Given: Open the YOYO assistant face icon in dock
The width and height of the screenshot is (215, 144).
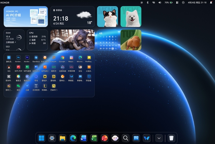Looking at the screenshot, I should (x=115, y=138).
